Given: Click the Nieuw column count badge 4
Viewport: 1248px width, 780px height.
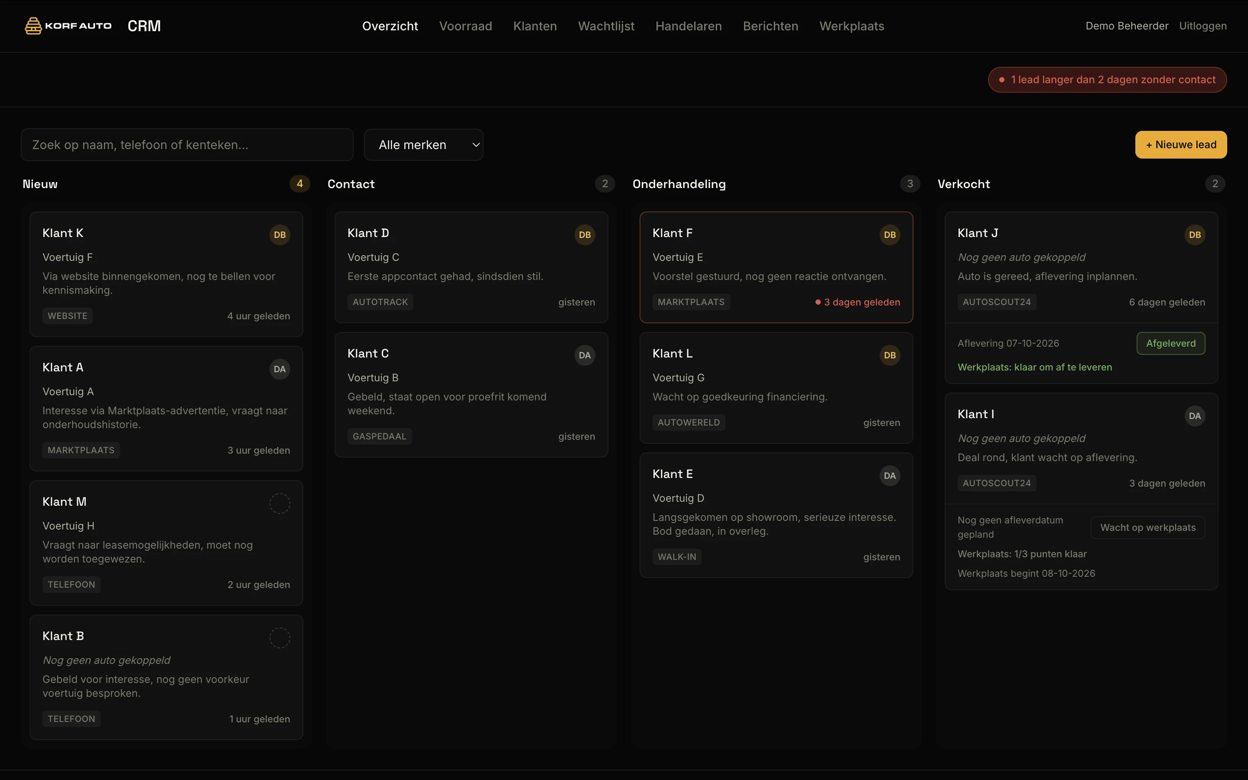Looking at the screenshot, I should 299,184.
